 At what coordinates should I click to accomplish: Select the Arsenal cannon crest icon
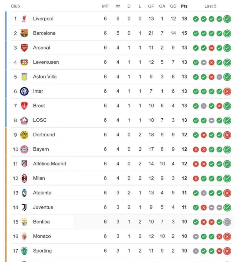click(x=24, y=48)
